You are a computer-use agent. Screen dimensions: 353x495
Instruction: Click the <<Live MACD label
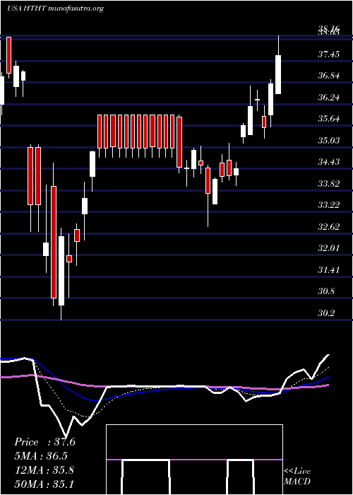[297, 477]
